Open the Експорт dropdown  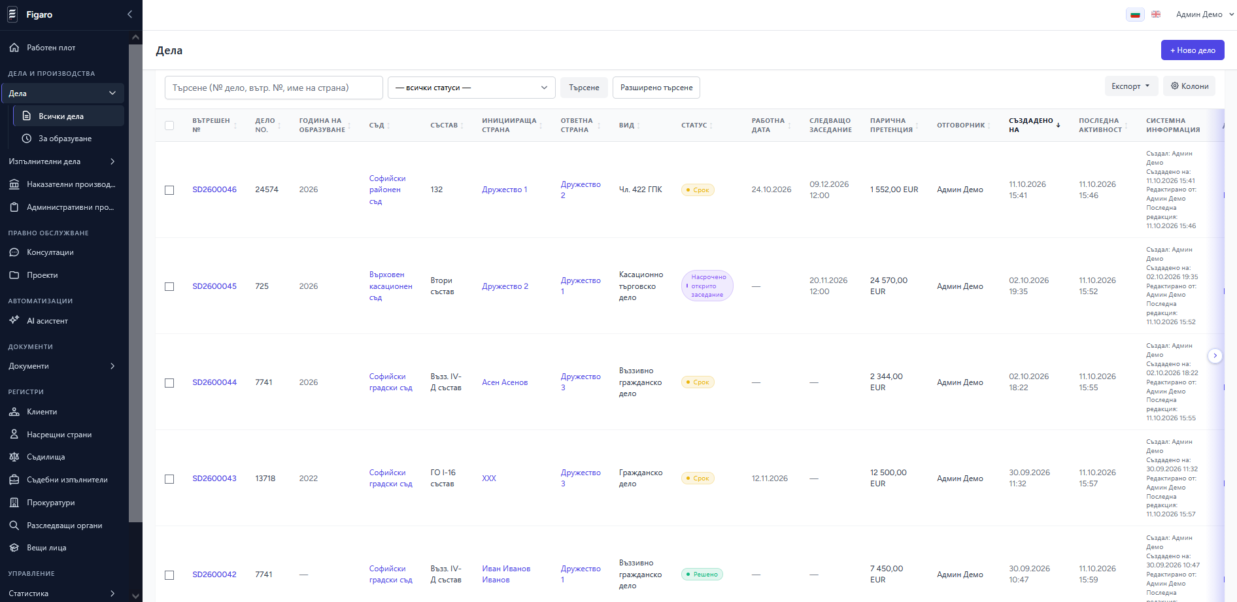click(x=1131, y=86)
